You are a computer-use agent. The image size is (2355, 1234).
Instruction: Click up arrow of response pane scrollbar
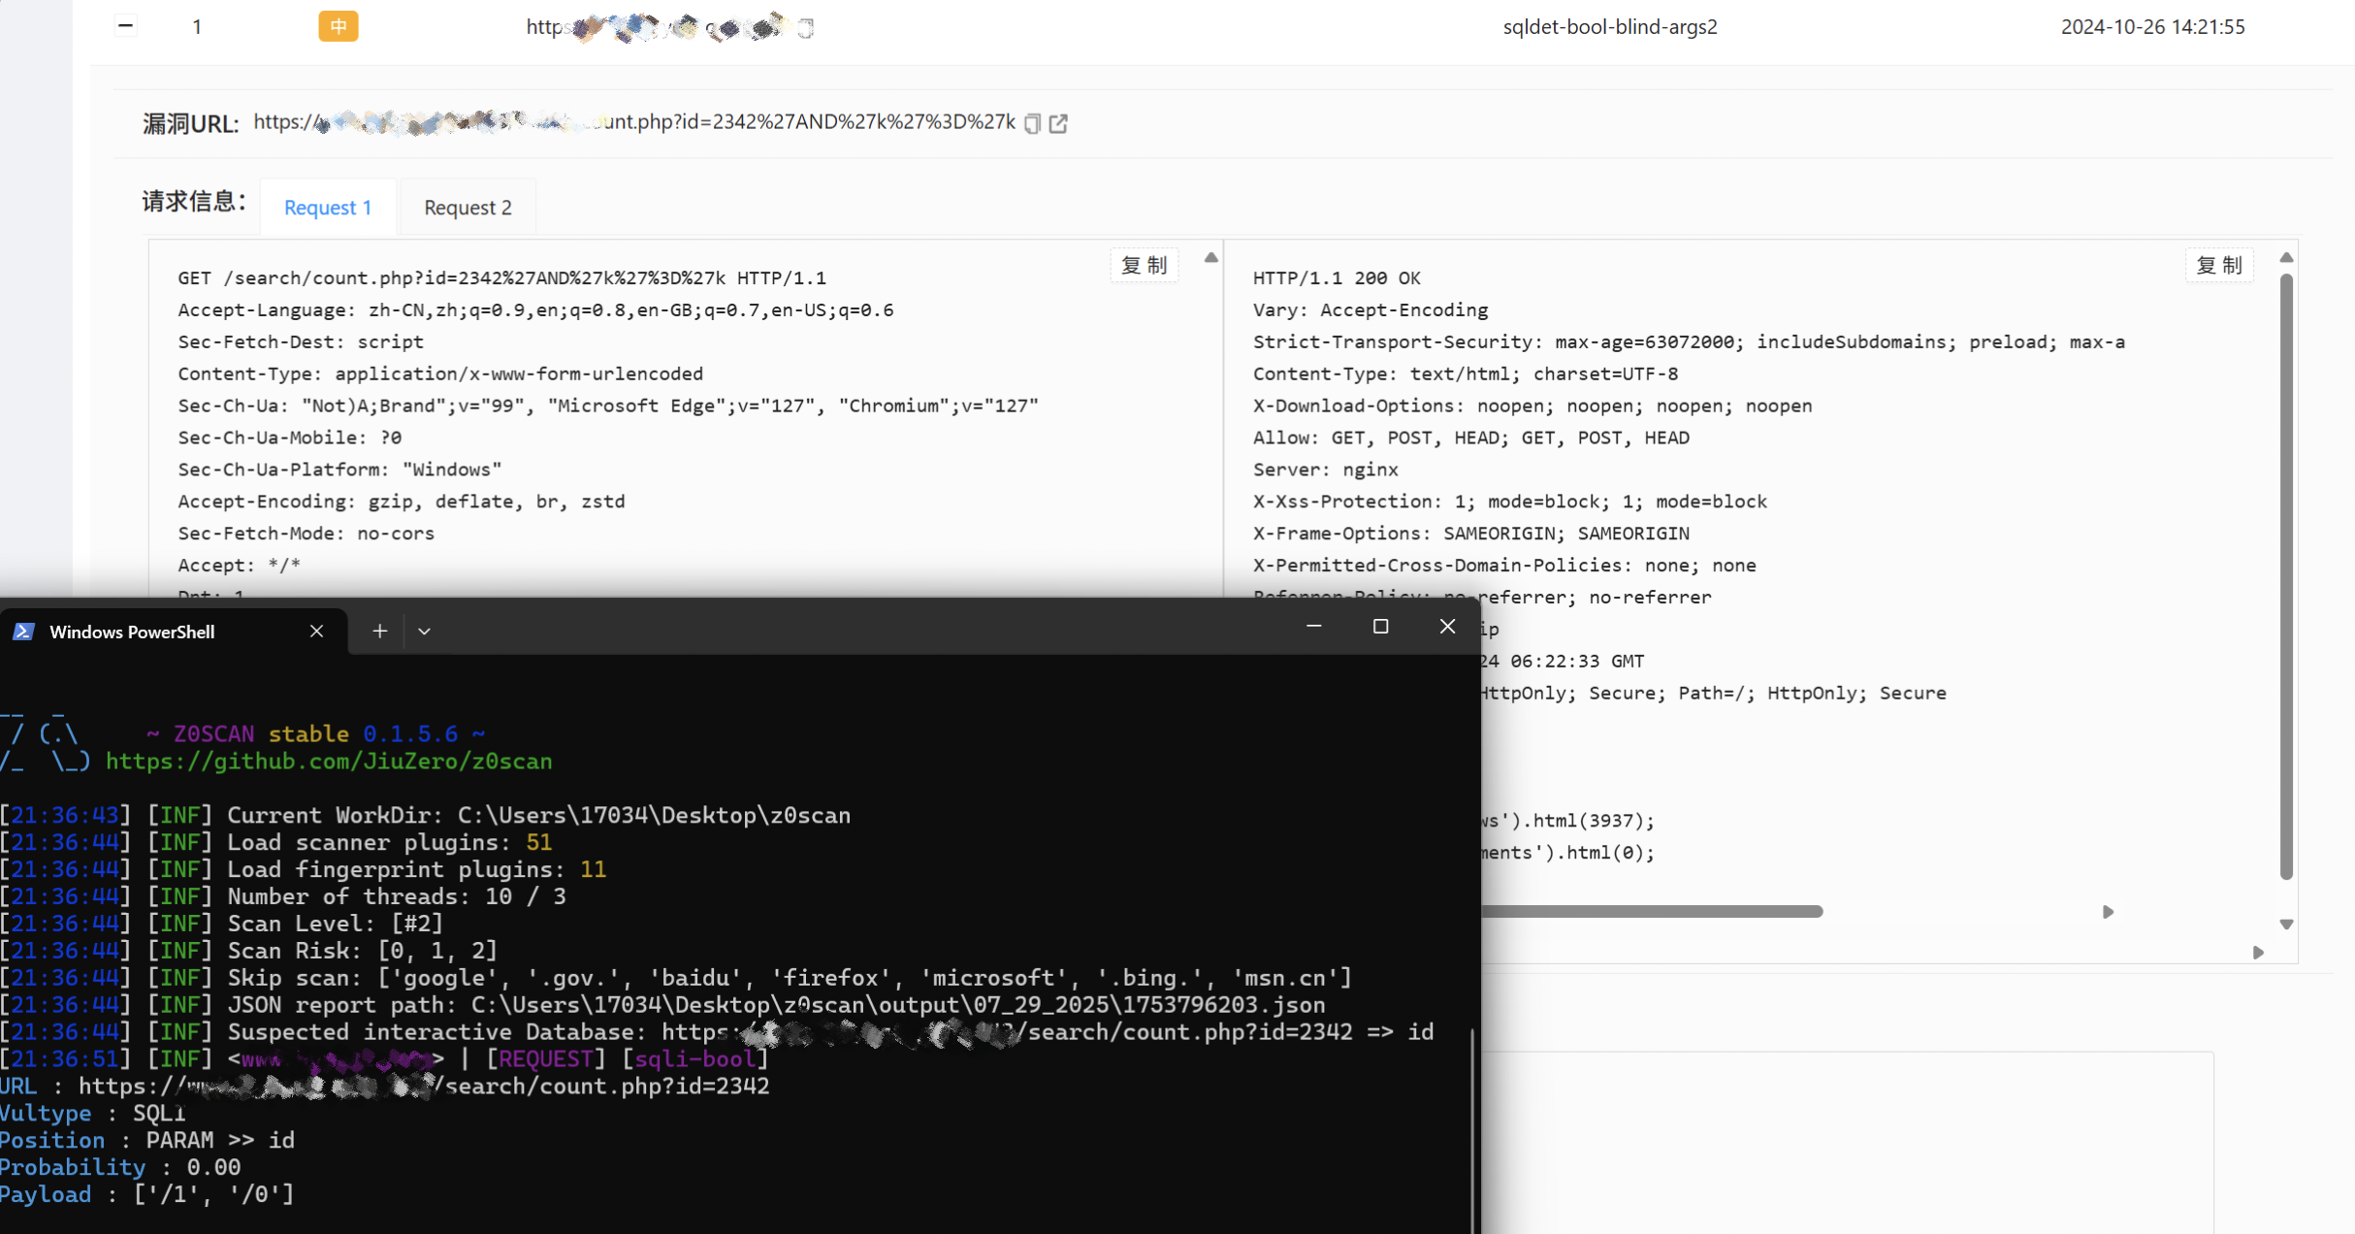2286,258
